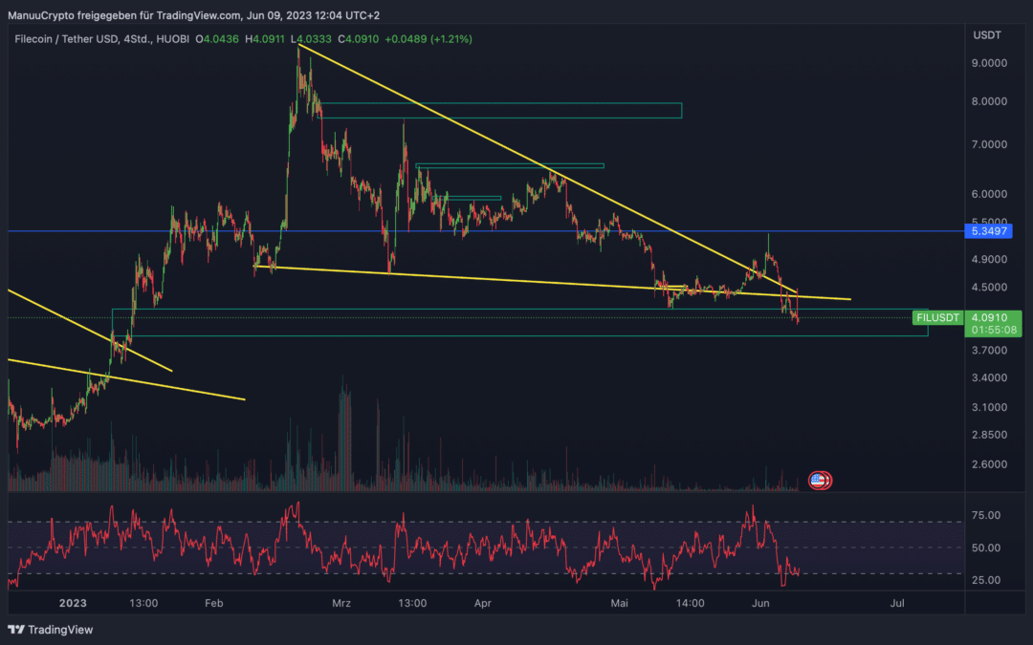Click the 9.0000 price axis value

[989, 63]
